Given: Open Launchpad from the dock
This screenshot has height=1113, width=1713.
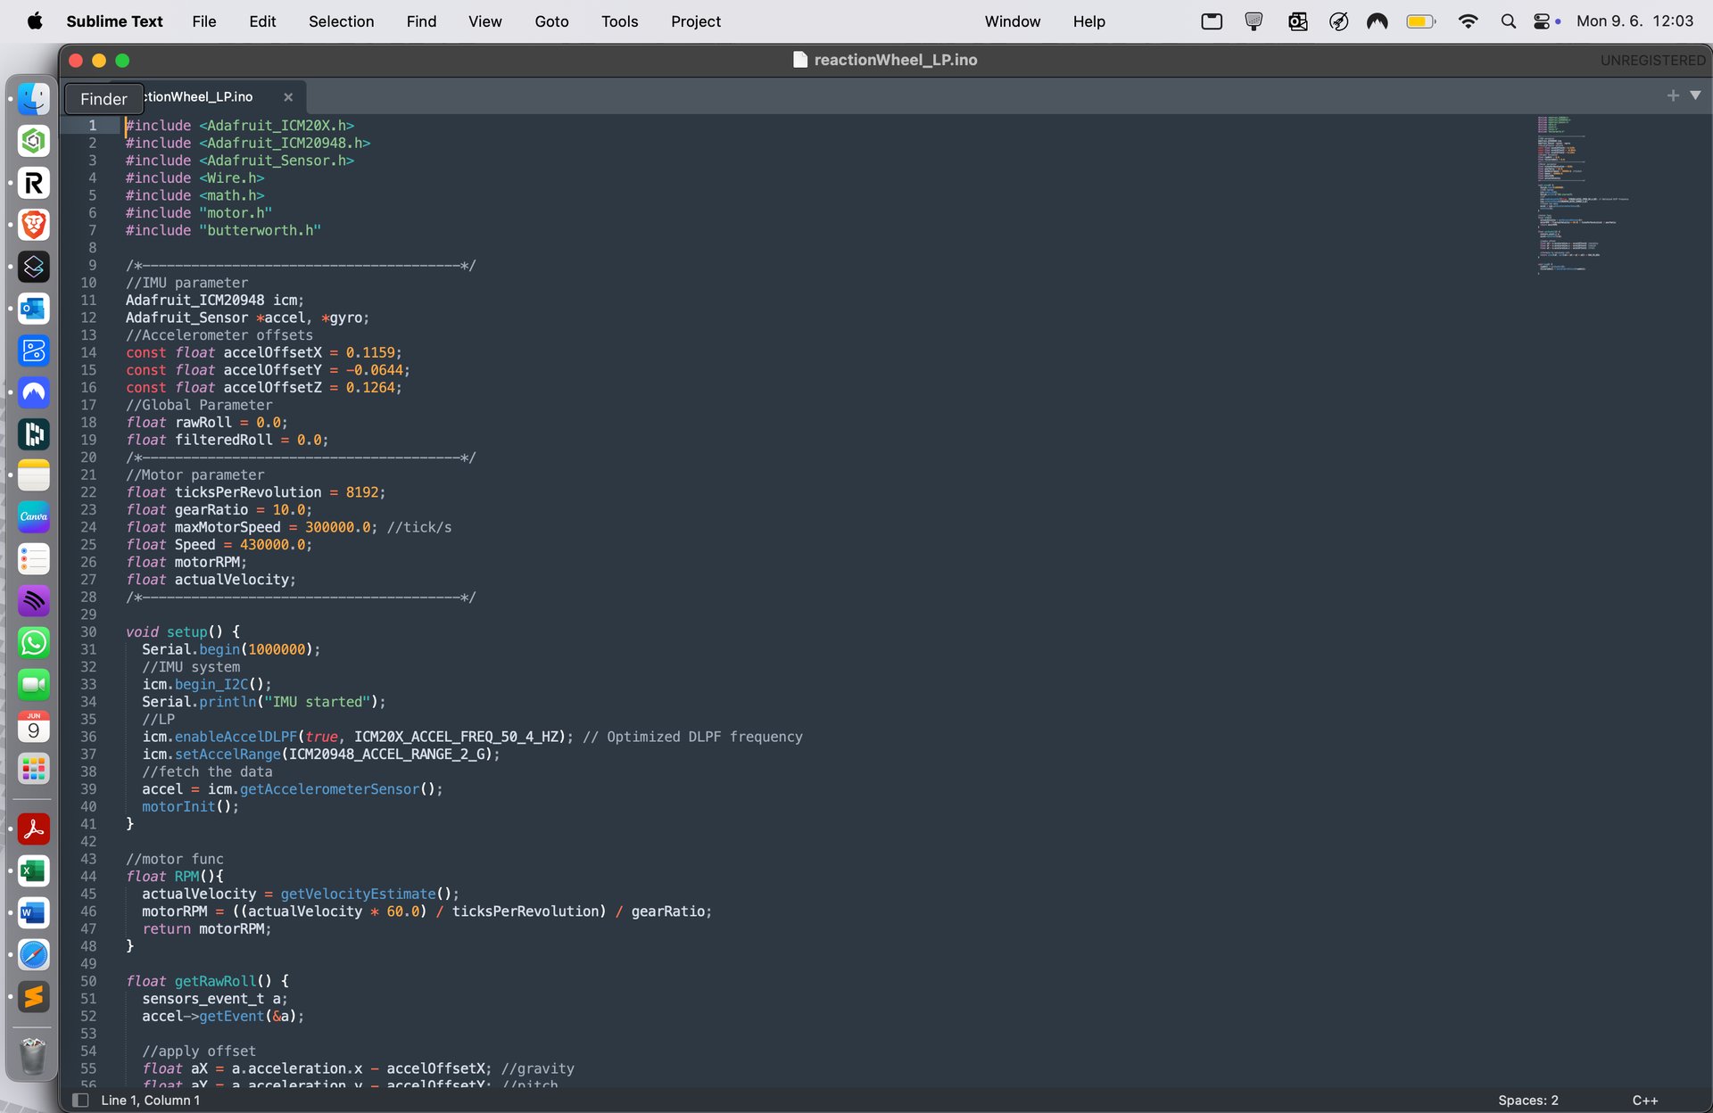Looking at the screenshot, I should point(34,769).
